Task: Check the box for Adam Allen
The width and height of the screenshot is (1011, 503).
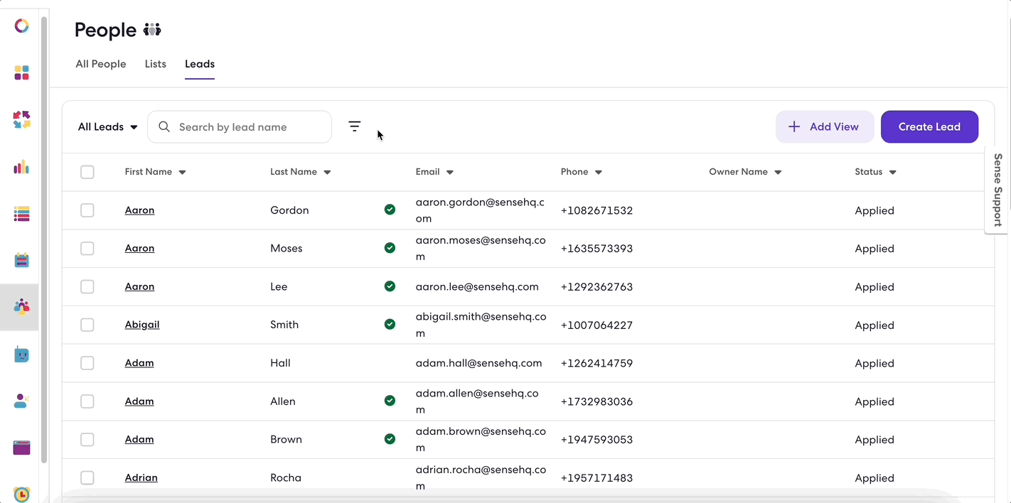Action: pos(87,401)
